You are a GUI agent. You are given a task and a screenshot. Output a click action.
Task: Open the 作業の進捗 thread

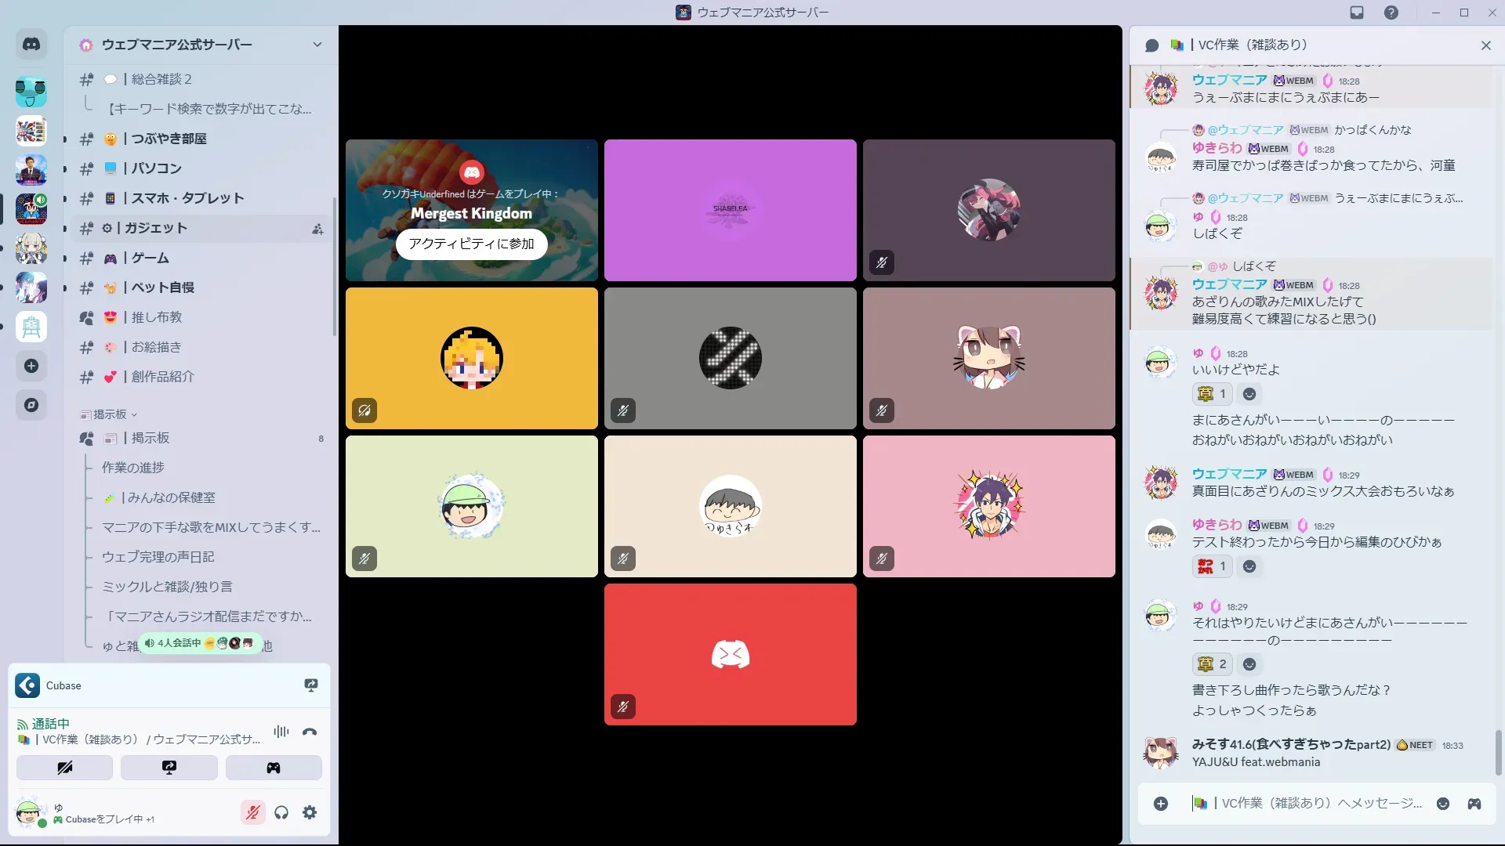tap(133, 468)
